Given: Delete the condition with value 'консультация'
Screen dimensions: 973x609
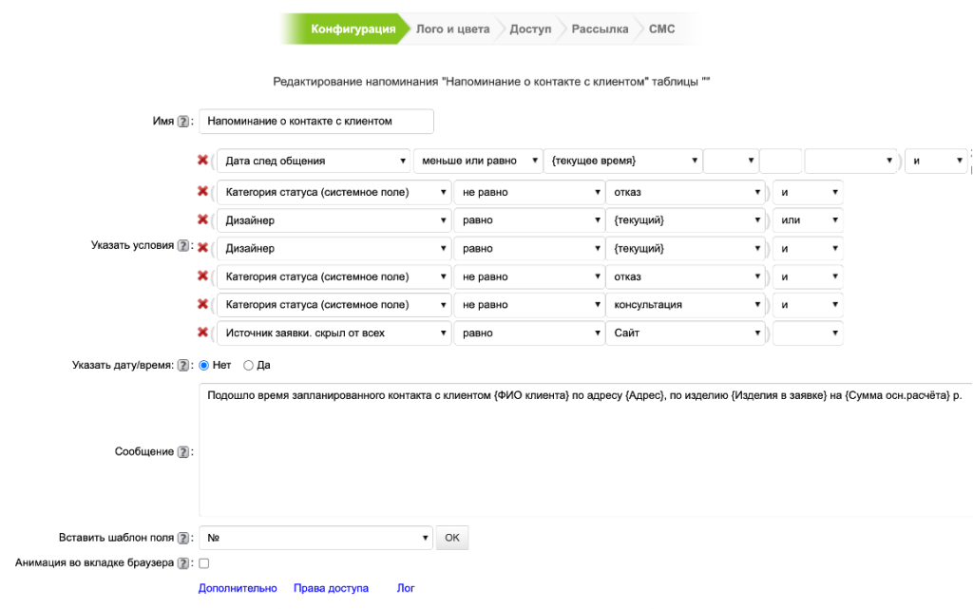Looking at the screenshot, I should click(202, 304).
